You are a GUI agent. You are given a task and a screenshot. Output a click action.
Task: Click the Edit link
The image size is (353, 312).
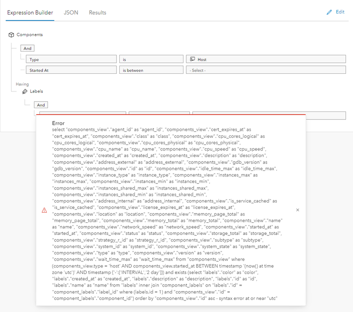(x=340, y=12)
